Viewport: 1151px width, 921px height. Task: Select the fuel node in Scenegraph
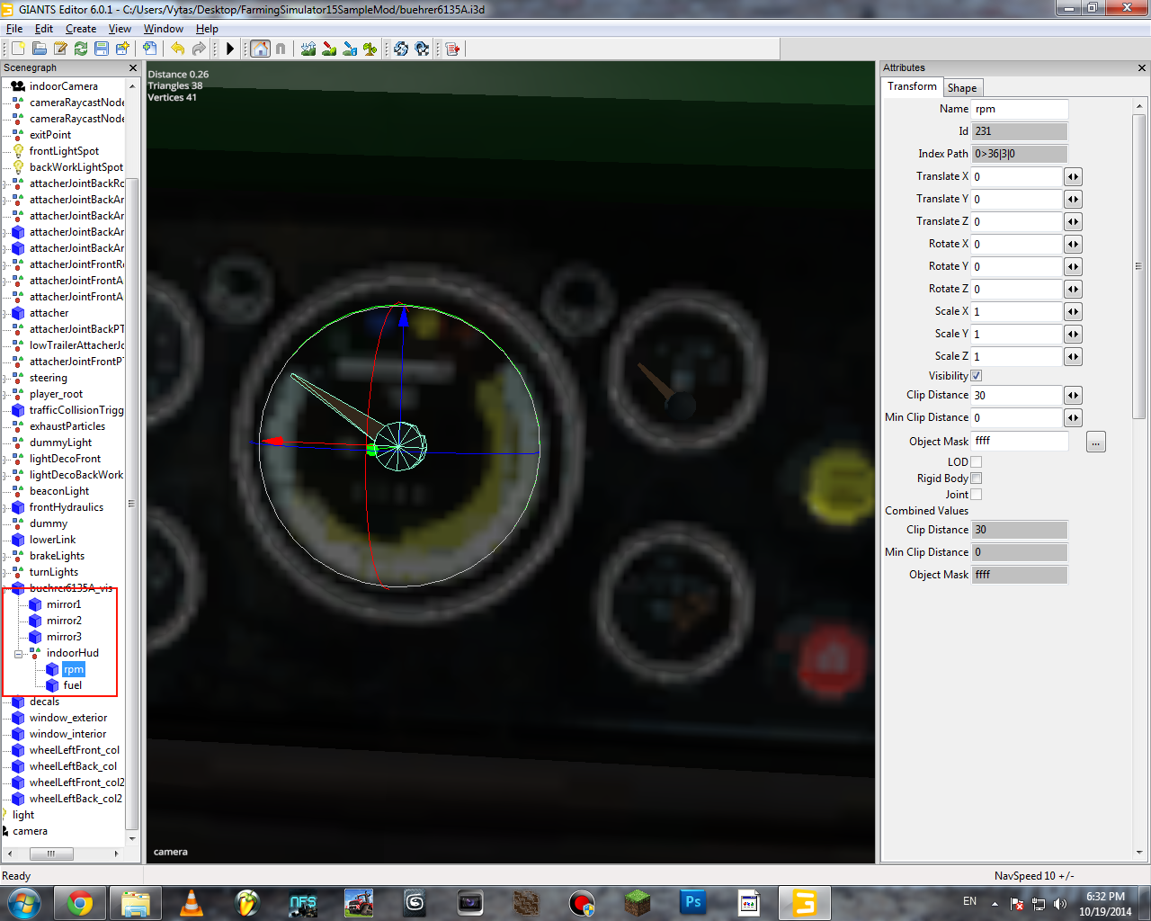[73, 685]
